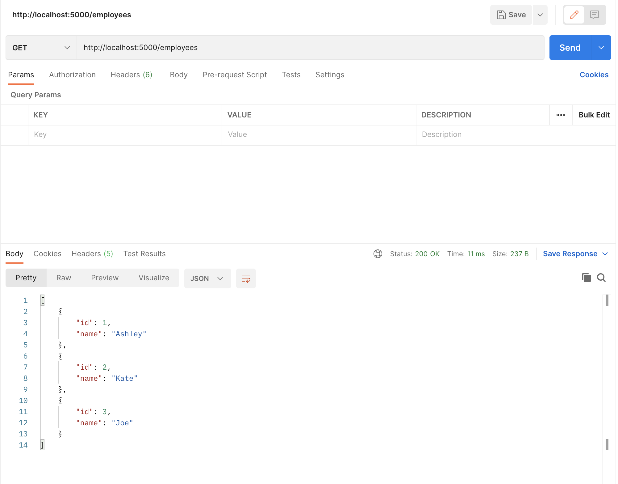Open more options in Query Params table
The image size is (618, 484).
tap(561, 115)
